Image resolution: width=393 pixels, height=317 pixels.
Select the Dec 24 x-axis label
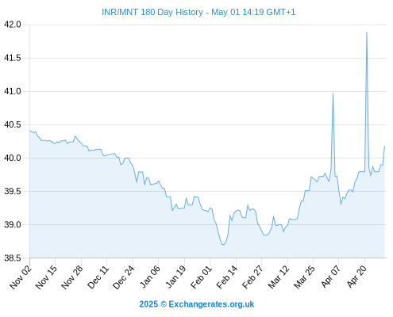click(124, 277)
